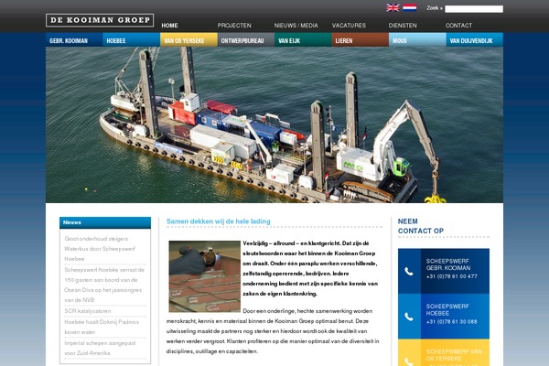Open the Contact page

(458, 26)
